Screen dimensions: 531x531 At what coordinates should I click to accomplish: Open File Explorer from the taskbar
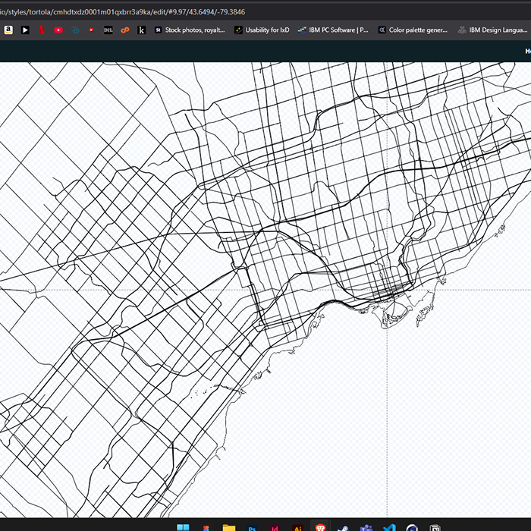click(x=228, y=528)
